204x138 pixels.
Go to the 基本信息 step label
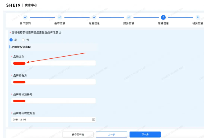60,23
